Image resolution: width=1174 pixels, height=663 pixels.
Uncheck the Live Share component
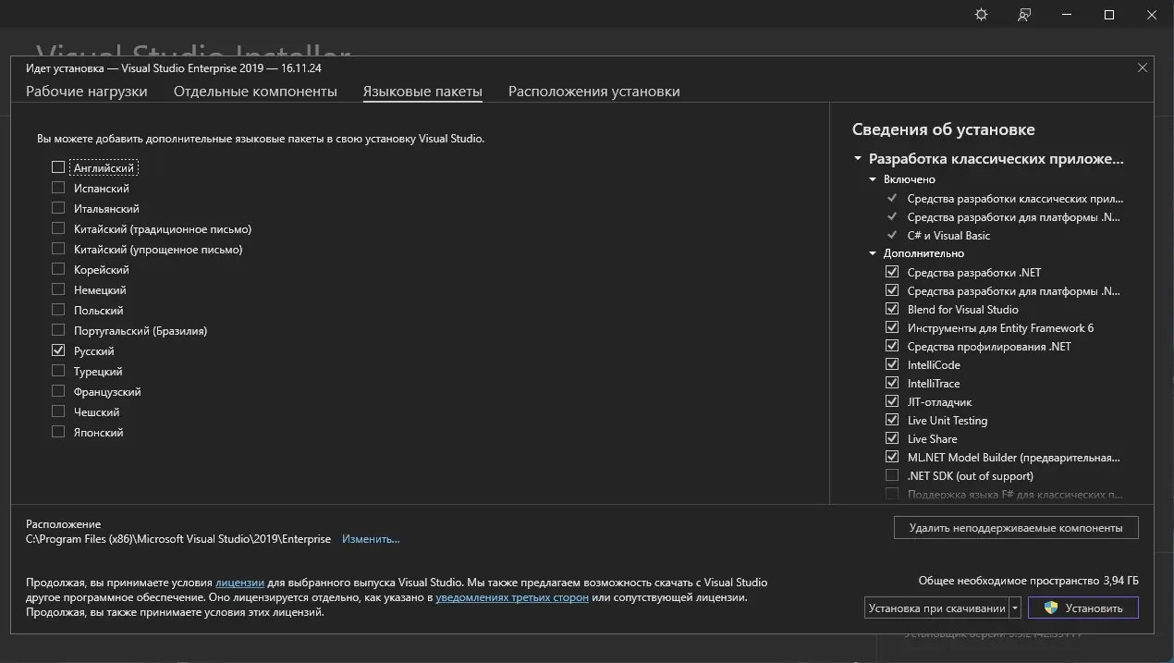tap(892, 438)
